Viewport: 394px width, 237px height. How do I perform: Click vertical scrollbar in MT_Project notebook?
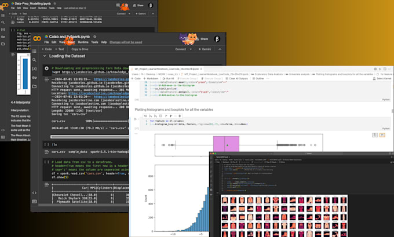tap(392, 111)
